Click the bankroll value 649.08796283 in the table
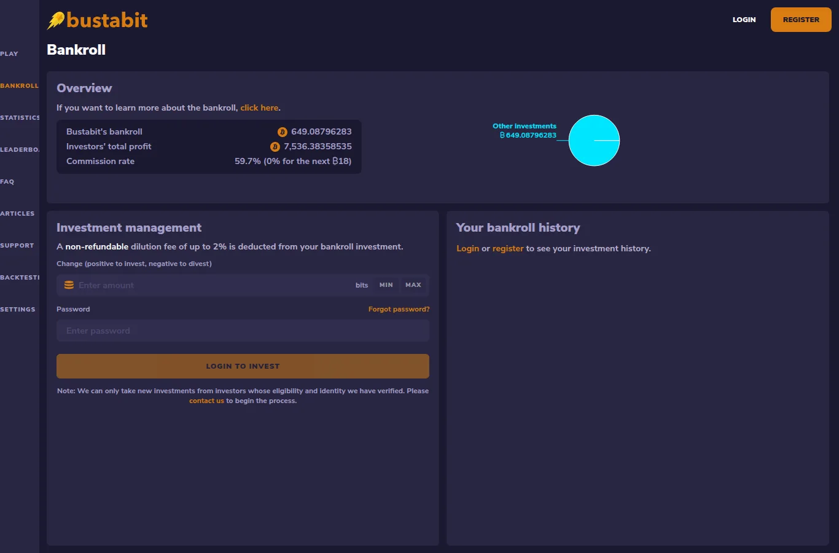The image size is (839, 553). click(321, 132)
